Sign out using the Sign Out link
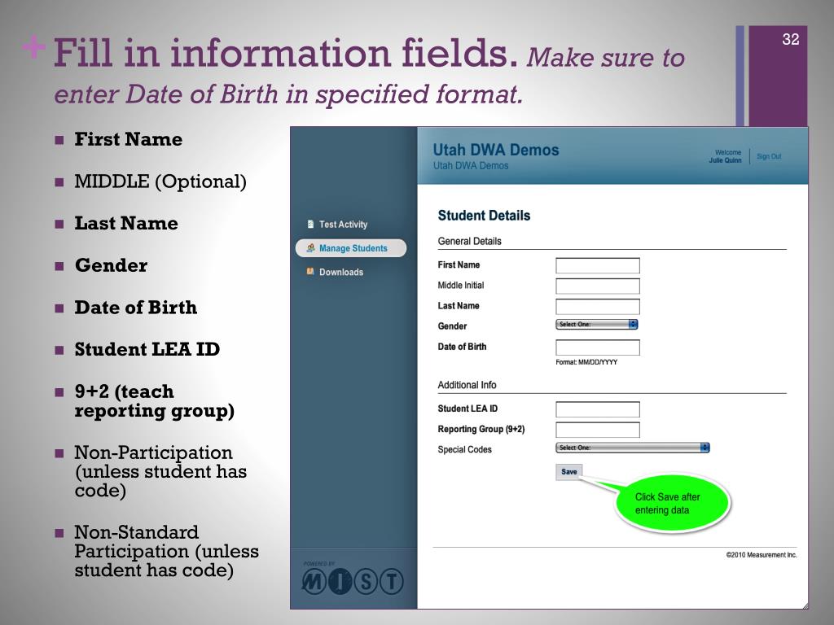 click(x=768, y=156)
